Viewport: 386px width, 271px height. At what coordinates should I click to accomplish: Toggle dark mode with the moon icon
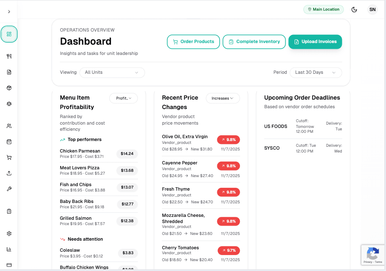tap(354, 9)
